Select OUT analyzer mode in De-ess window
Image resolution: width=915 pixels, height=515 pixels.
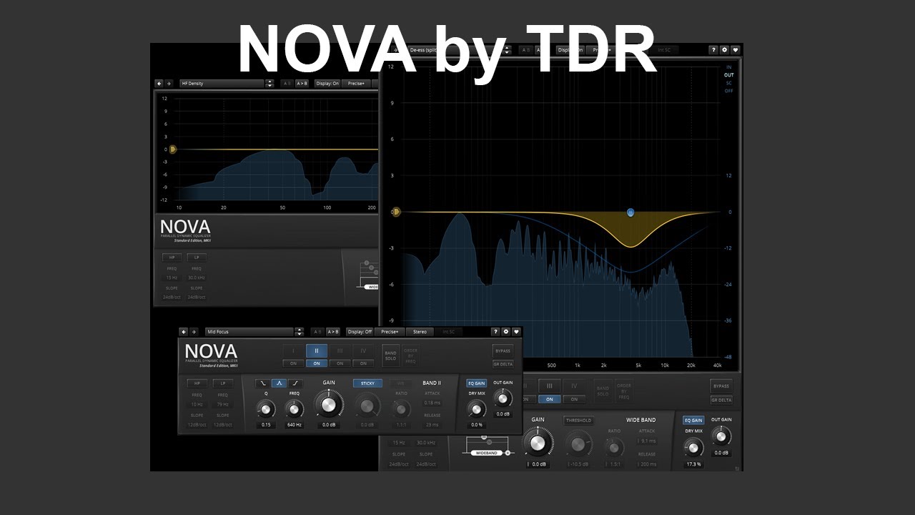729,75
